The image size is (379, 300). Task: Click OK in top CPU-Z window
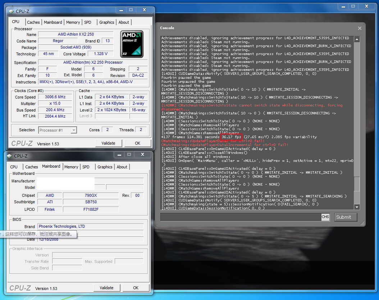pos(137,143)
